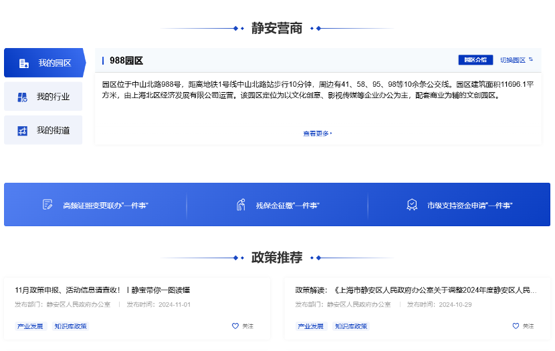Click the 残保金征缴 accessibility icon

(x=241, y=205)
